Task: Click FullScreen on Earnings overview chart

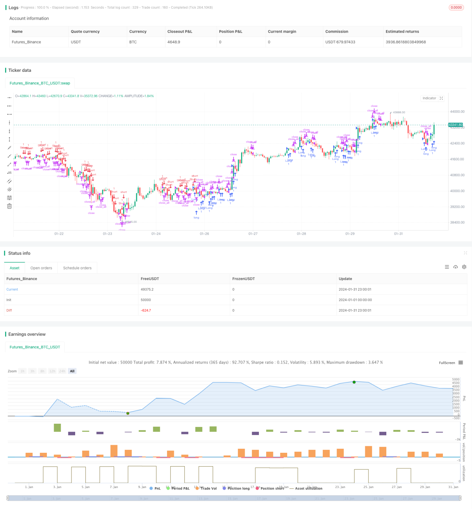Action: [x=447, y=363]
